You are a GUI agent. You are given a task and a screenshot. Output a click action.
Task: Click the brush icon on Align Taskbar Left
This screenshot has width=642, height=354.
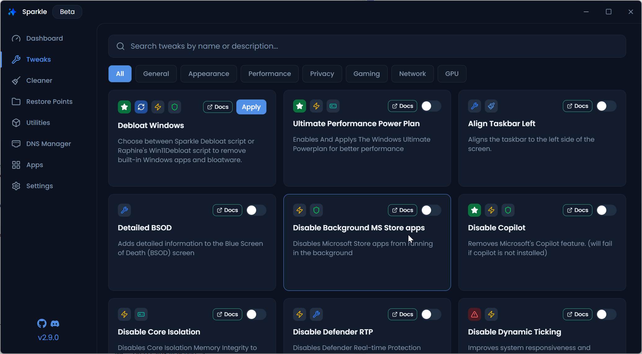tap(491, 106)
